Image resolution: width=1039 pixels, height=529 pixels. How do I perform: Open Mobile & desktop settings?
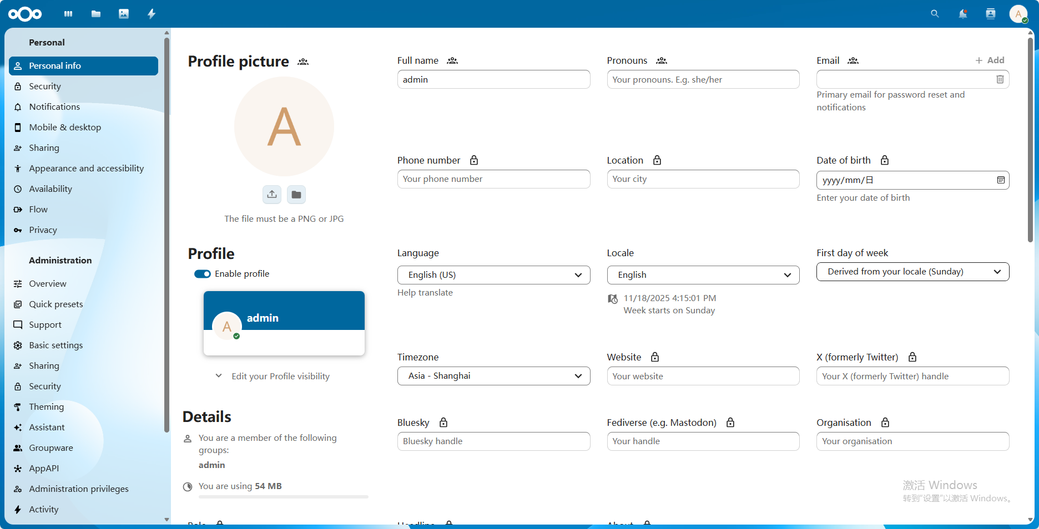84,128
